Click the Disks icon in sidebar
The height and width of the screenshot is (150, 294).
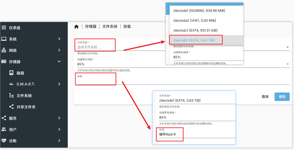(x=11, y=73)
